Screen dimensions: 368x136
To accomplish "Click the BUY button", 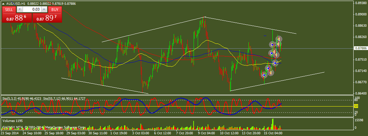I will click(x=55, y=9).
